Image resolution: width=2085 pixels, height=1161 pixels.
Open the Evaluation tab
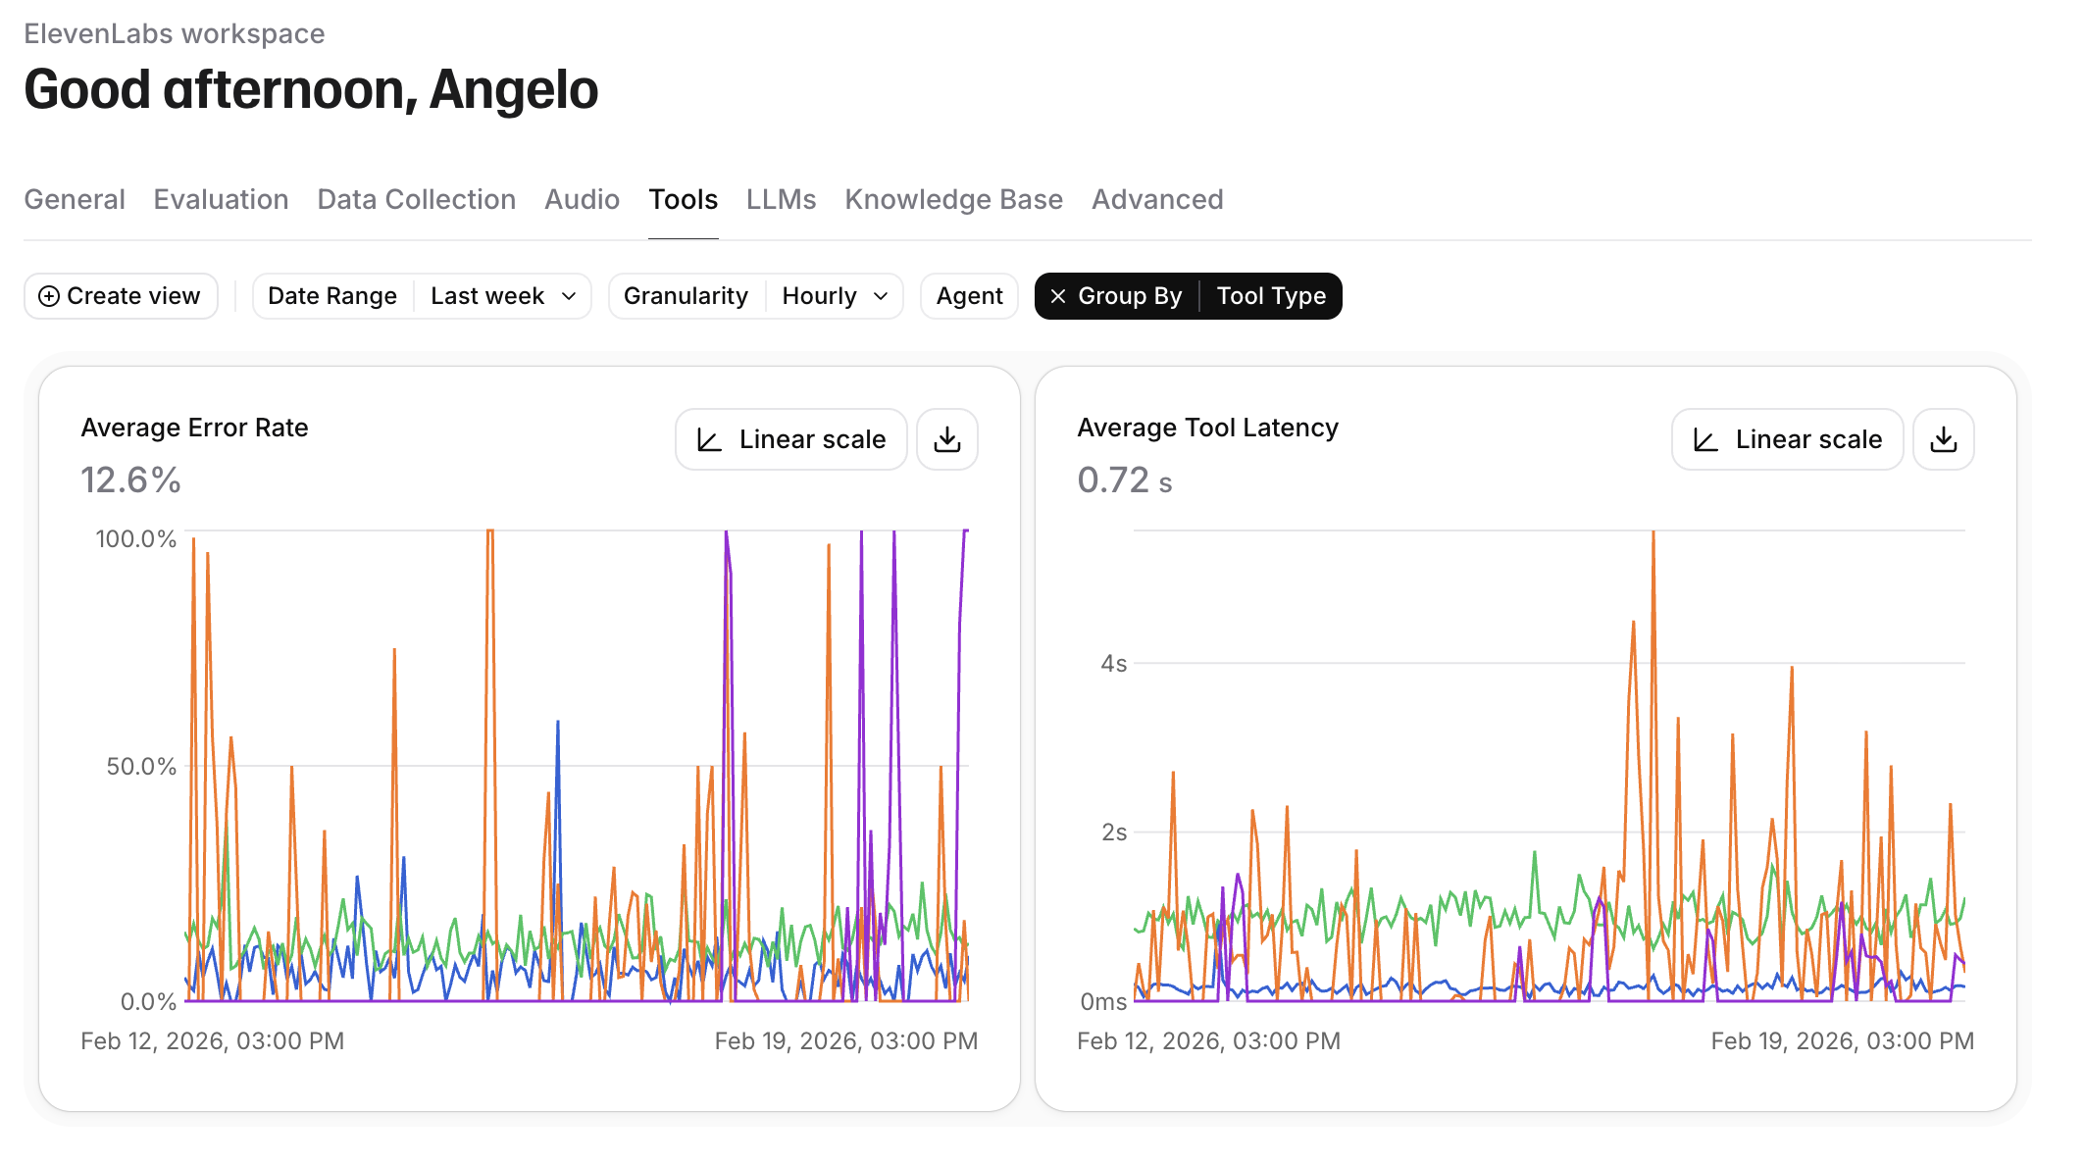click(220, 199)
